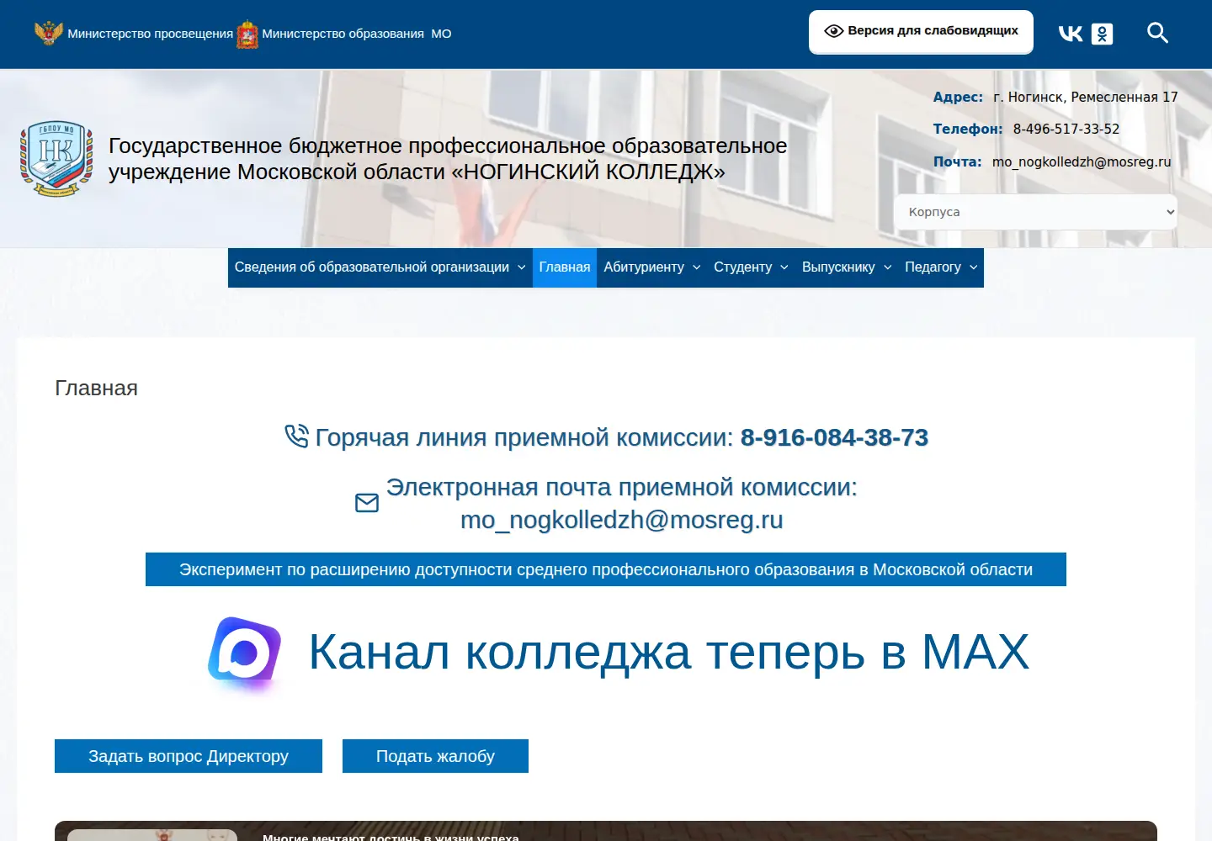This screenshot has height=841, width=1212.
Task: Click the Noginsk College logo shield
Action: tap(56, 158)
